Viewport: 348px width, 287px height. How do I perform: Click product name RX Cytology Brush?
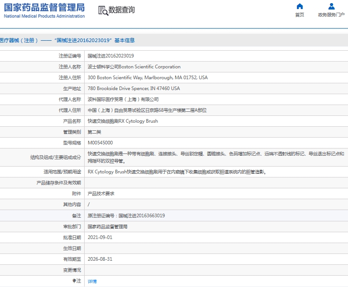[x=123, y=121]
